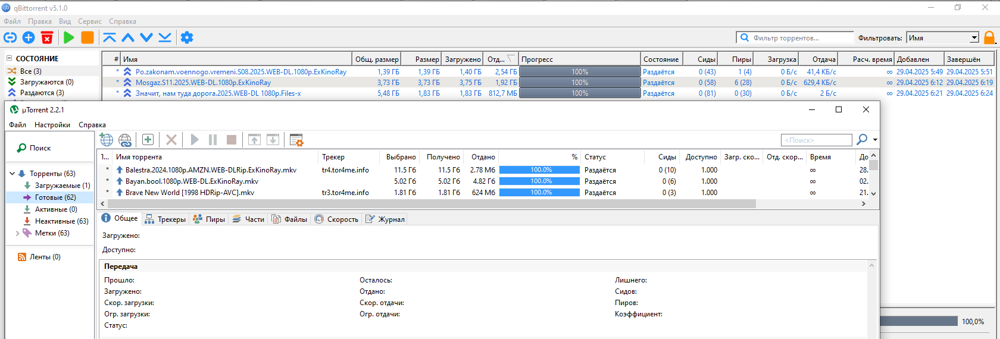Switch to the Файлы tab in µTorrent

[x=290, y=219]
